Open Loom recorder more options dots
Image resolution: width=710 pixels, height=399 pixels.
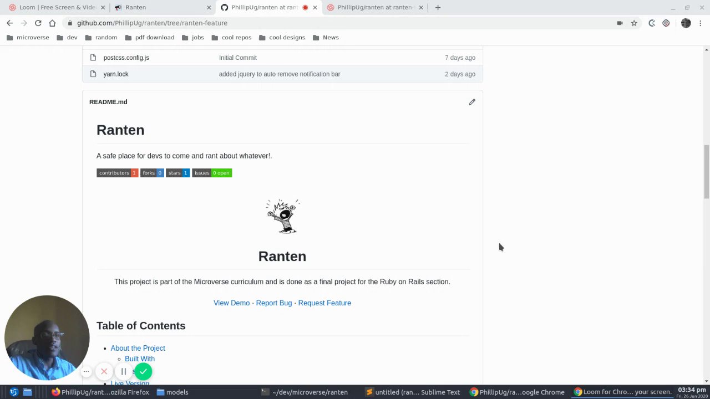tap(87, 371)
